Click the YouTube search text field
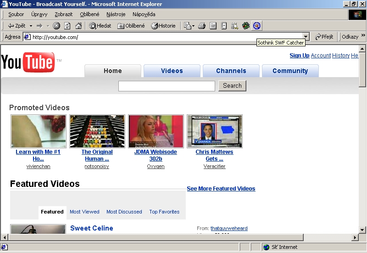 167,86
